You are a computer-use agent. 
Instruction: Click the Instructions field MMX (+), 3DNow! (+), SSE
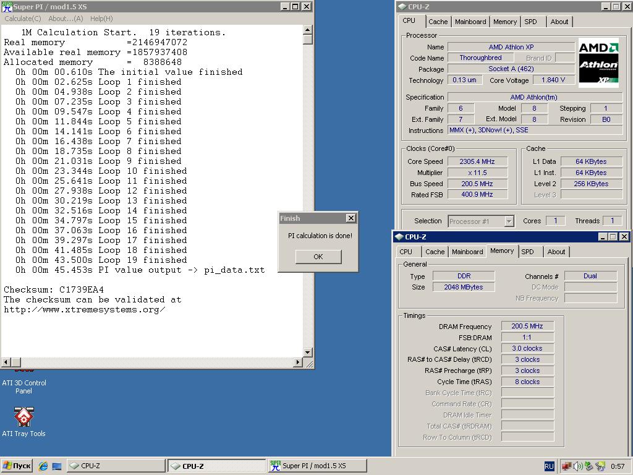[x=535, y=130]
